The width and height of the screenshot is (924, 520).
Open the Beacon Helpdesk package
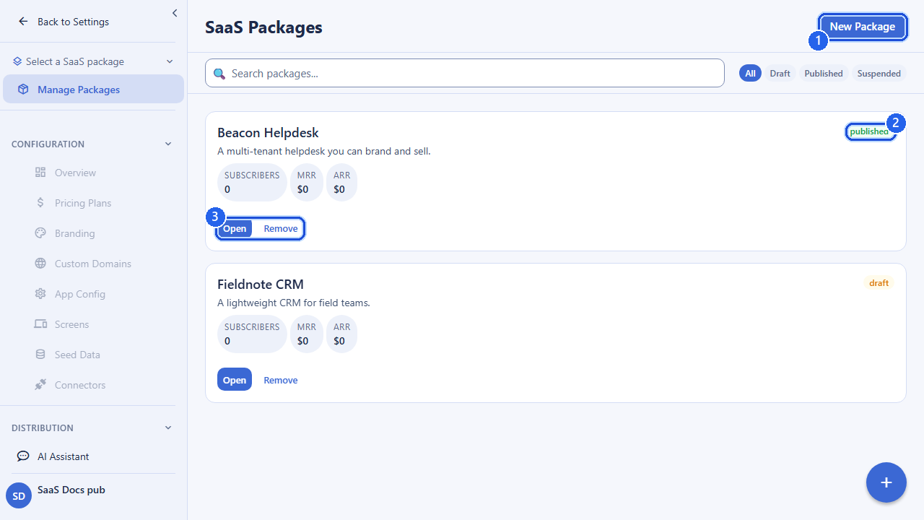235,229
